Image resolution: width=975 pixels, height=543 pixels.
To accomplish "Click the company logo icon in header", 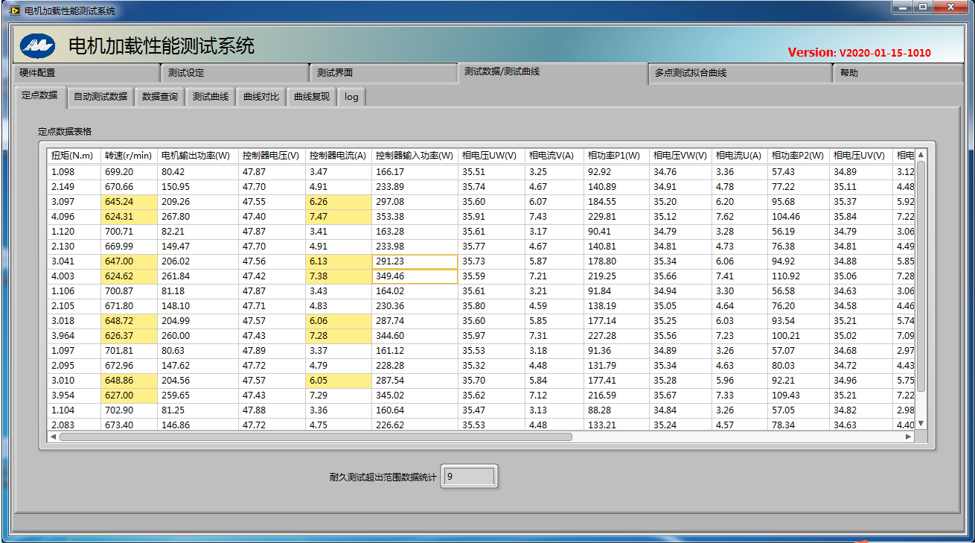I will tap(37, 46).
